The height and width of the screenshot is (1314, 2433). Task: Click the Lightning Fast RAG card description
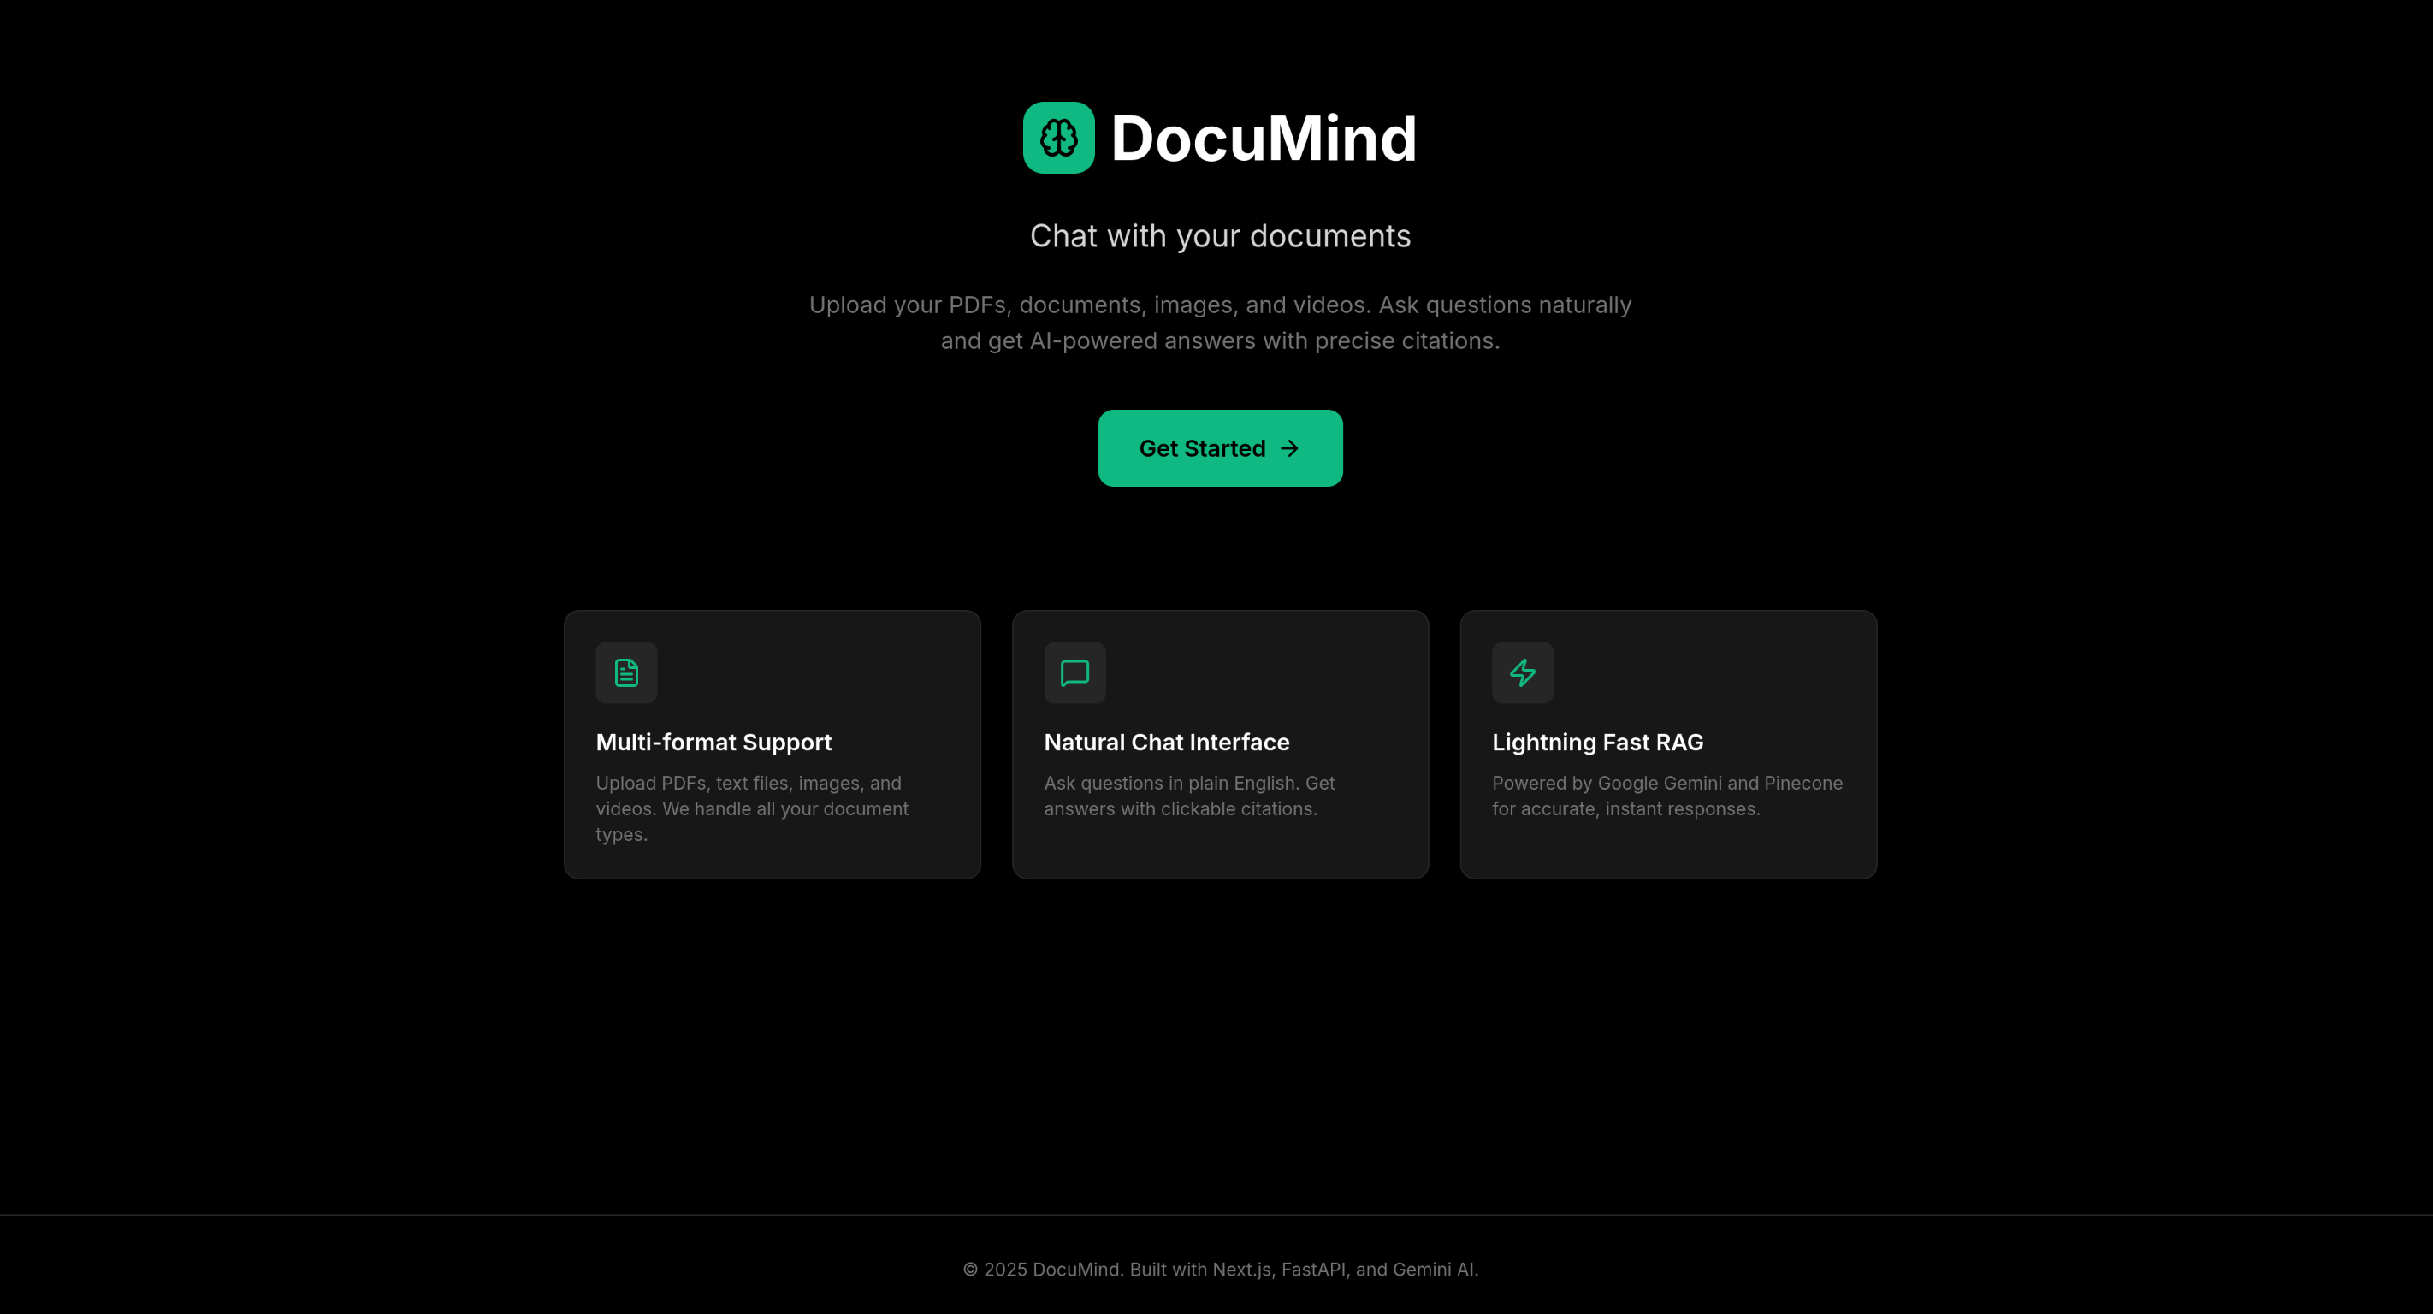pos(1666,796)
